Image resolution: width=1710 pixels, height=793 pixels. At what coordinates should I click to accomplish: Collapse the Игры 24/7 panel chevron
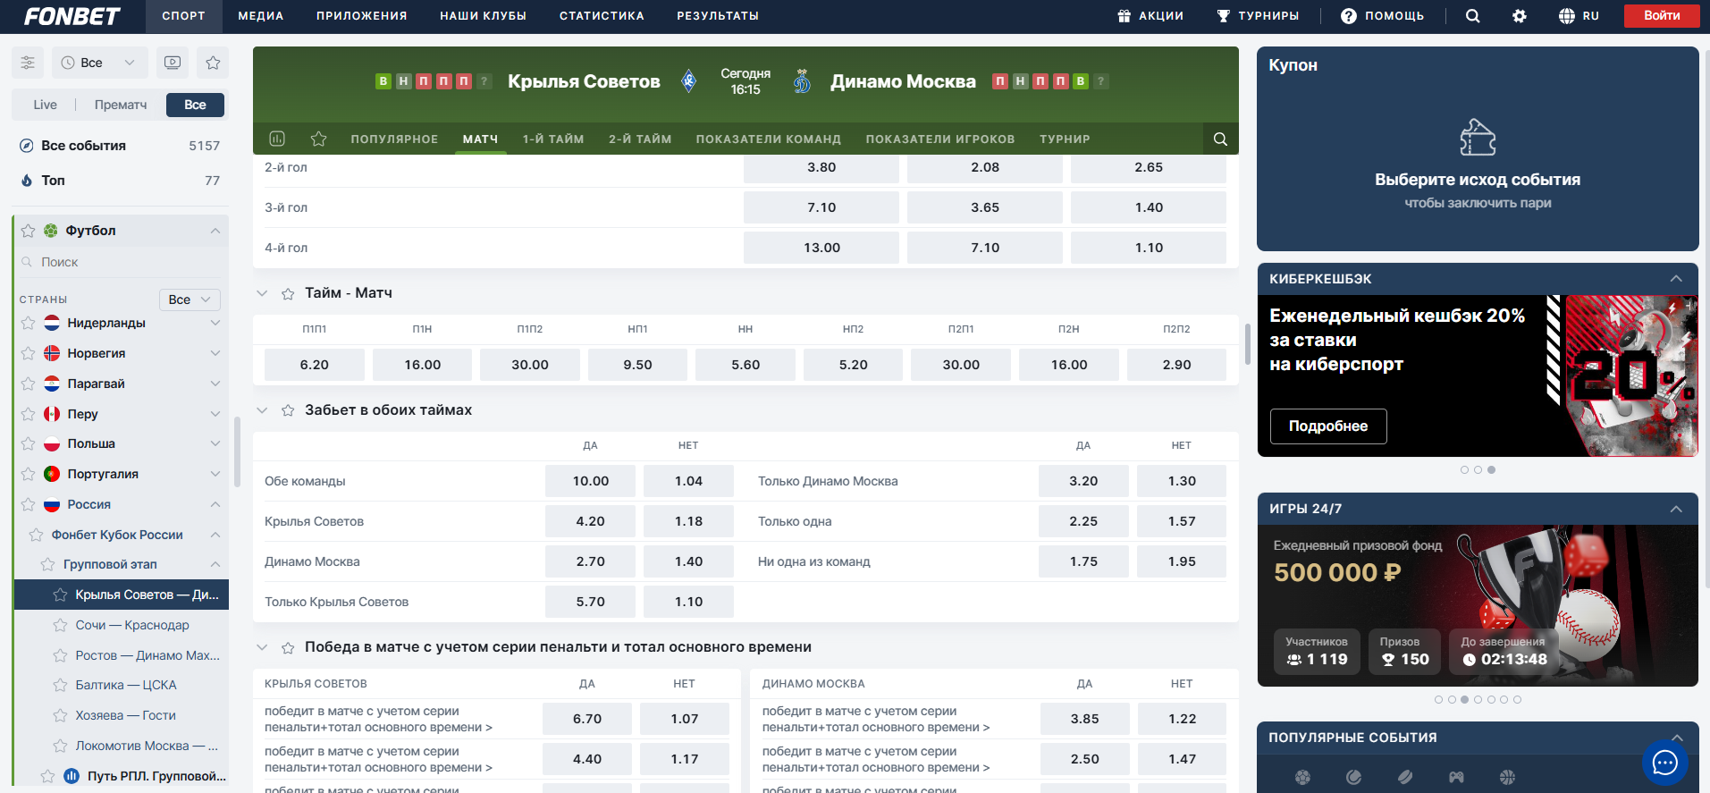tap(1676, 509)
